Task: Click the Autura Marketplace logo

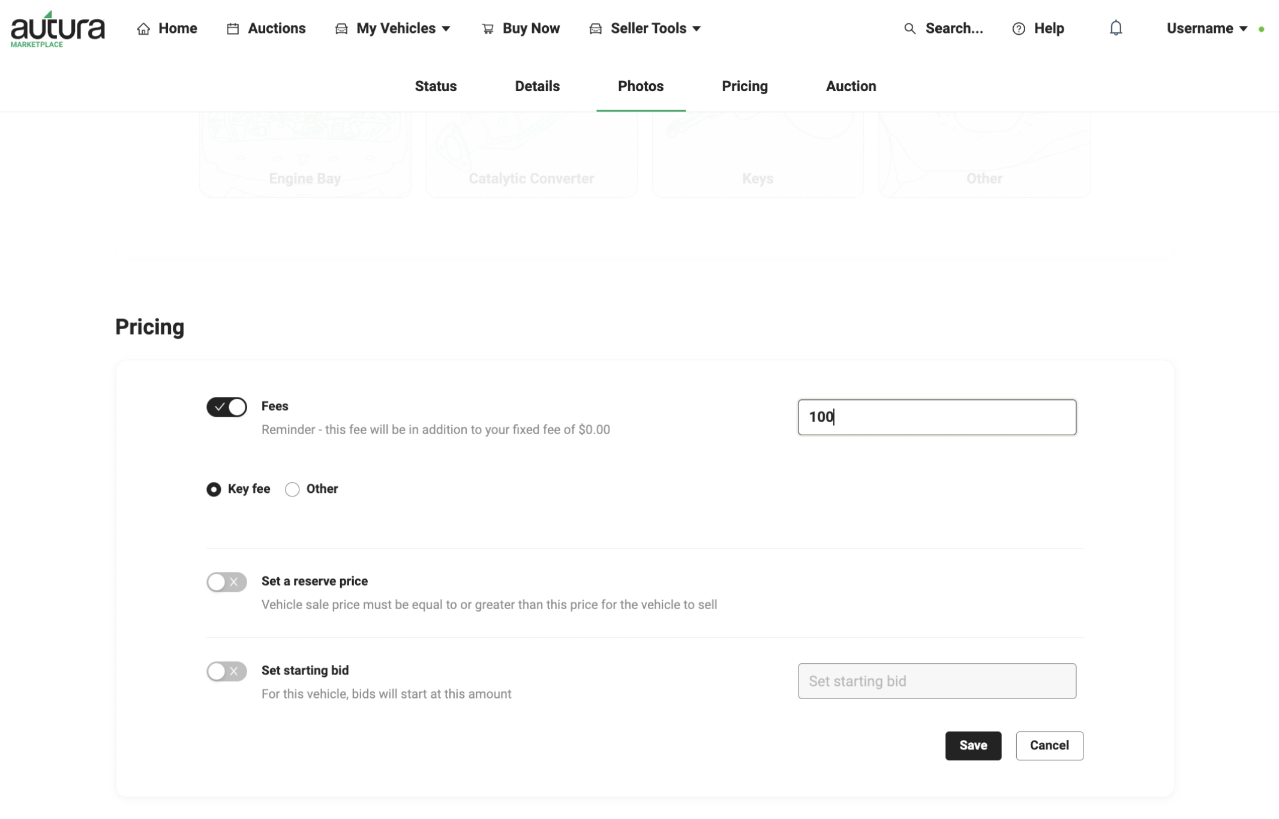Action: (x=57, y=29)
